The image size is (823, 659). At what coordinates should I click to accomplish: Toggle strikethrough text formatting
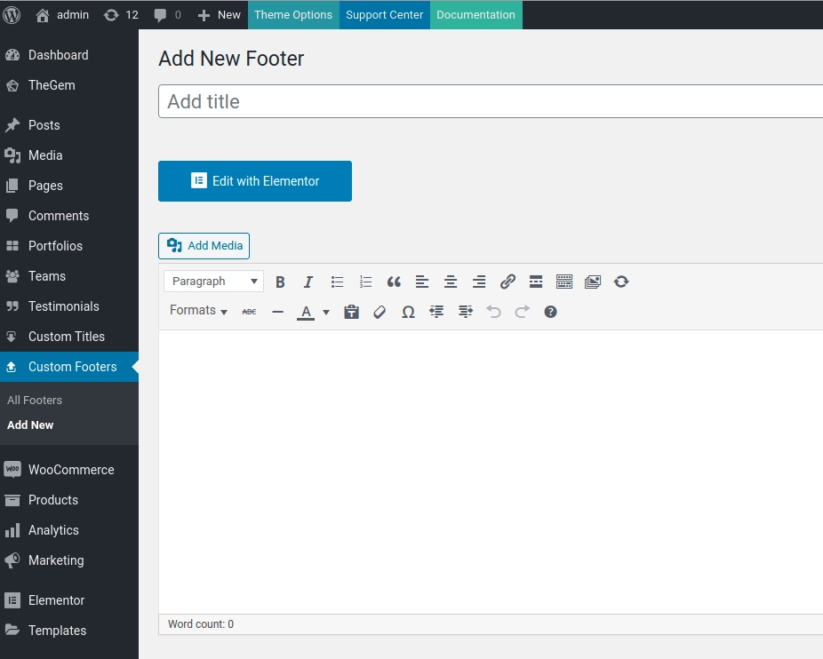(249, 312)
